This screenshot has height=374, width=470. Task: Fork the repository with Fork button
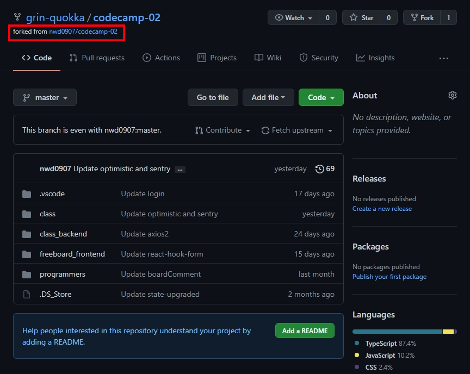pyautogui.click(x=422, y=17)
